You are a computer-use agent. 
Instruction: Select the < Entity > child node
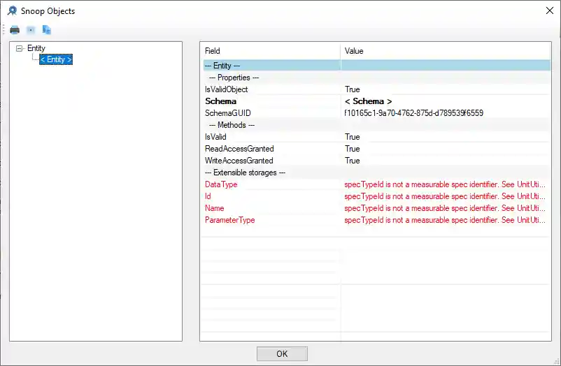[56, 59]
